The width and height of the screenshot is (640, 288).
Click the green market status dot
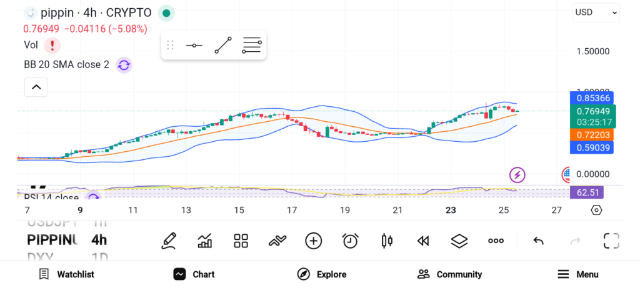165,12
